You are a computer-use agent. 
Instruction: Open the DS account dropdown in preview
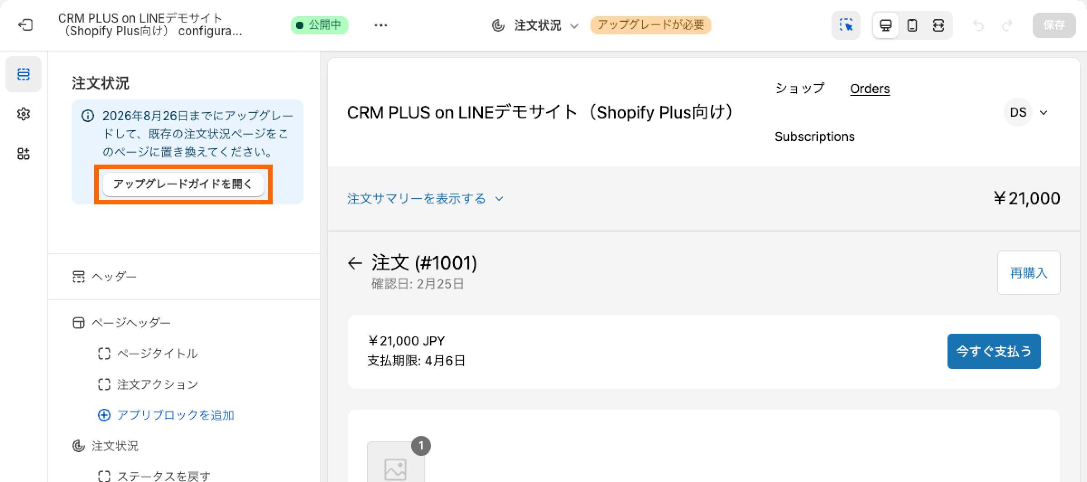point(1028,112)
